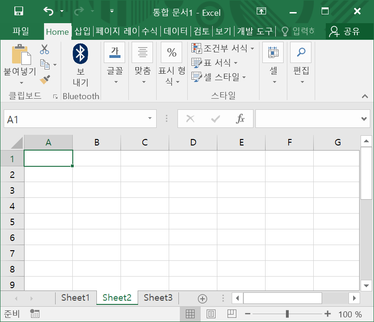Switch to the 검토 tab
This screenshot has width=374, height=322.
coord(202,31)
